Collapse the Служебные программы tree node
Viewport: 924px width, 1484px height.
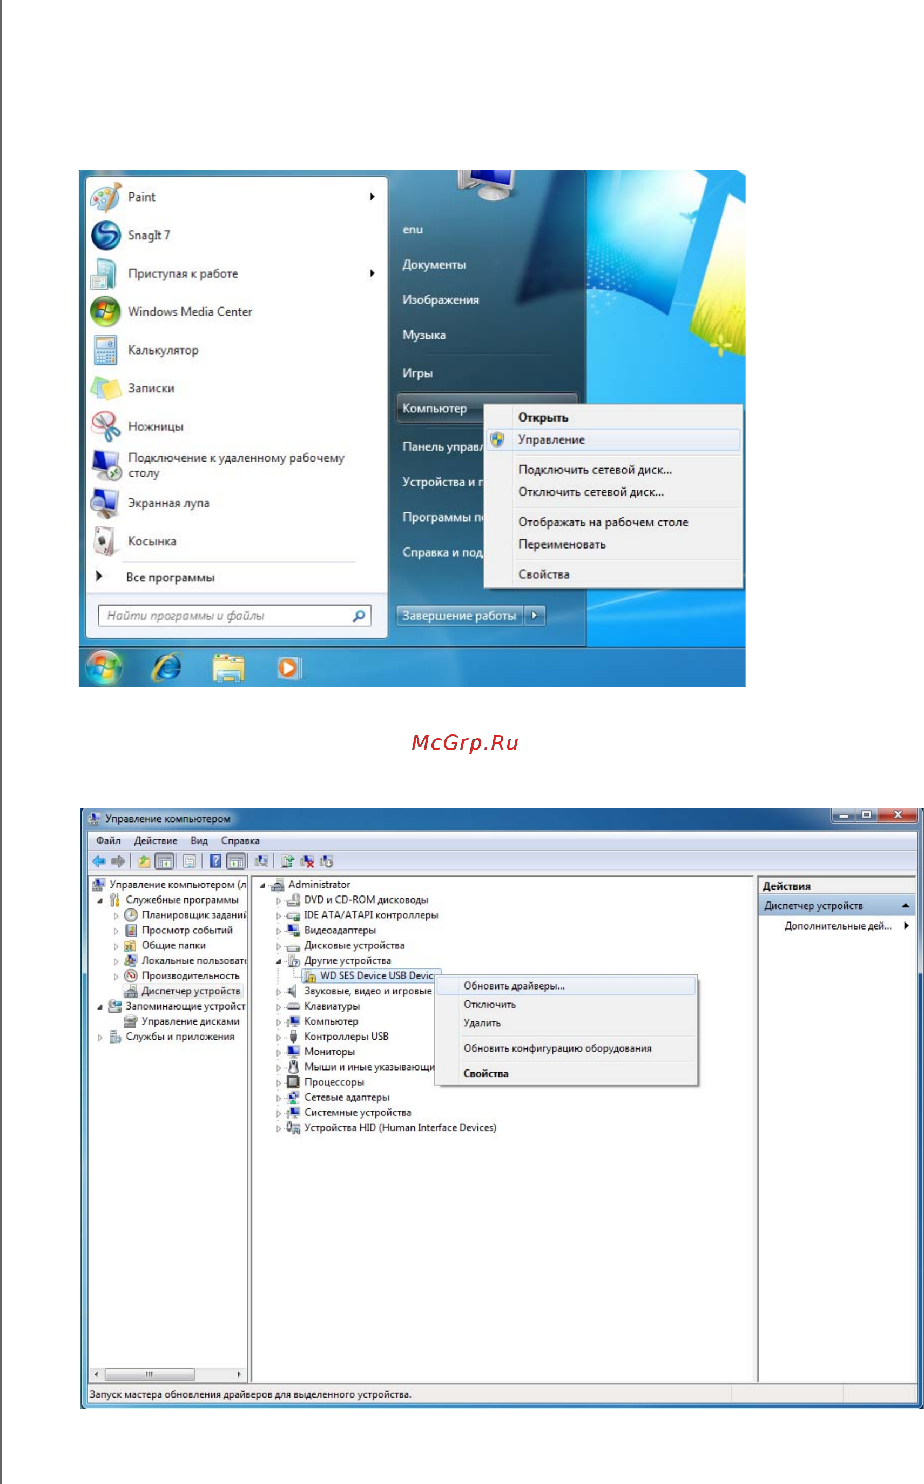tap(99, 901)
